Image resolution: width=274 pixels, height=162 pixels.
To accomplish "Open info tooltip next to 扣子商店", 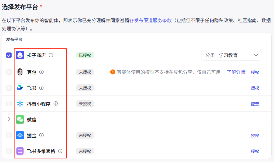I will pyautogui.click(x=51, y=55).
